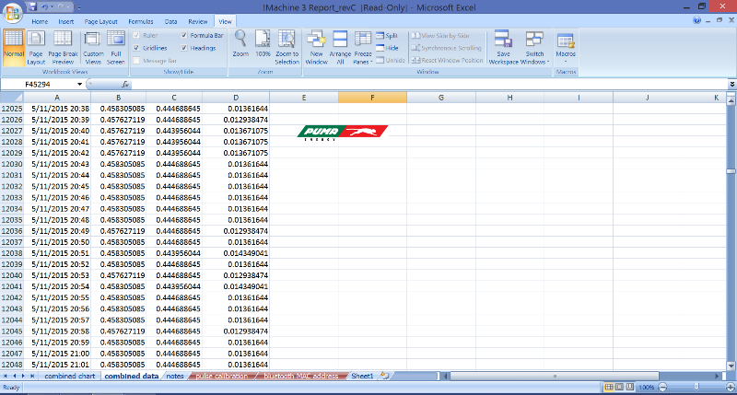The image size is (737, 395).
Task: Go to the last sheet tab
Action: tap(32, 376)
